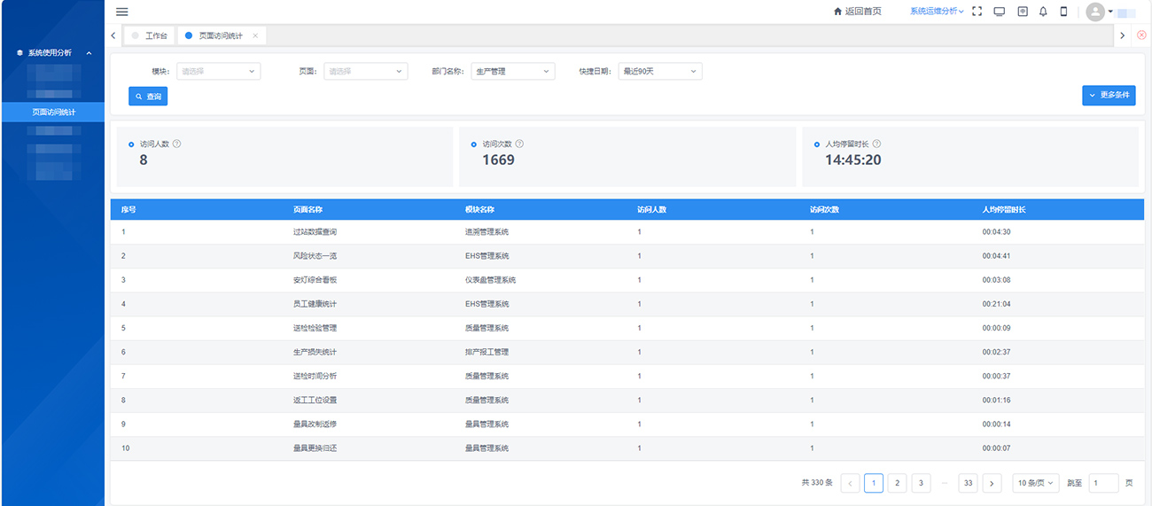
Task: Open the 部门名称 dropdown showing 生产管理
Action: pos(512,71)
